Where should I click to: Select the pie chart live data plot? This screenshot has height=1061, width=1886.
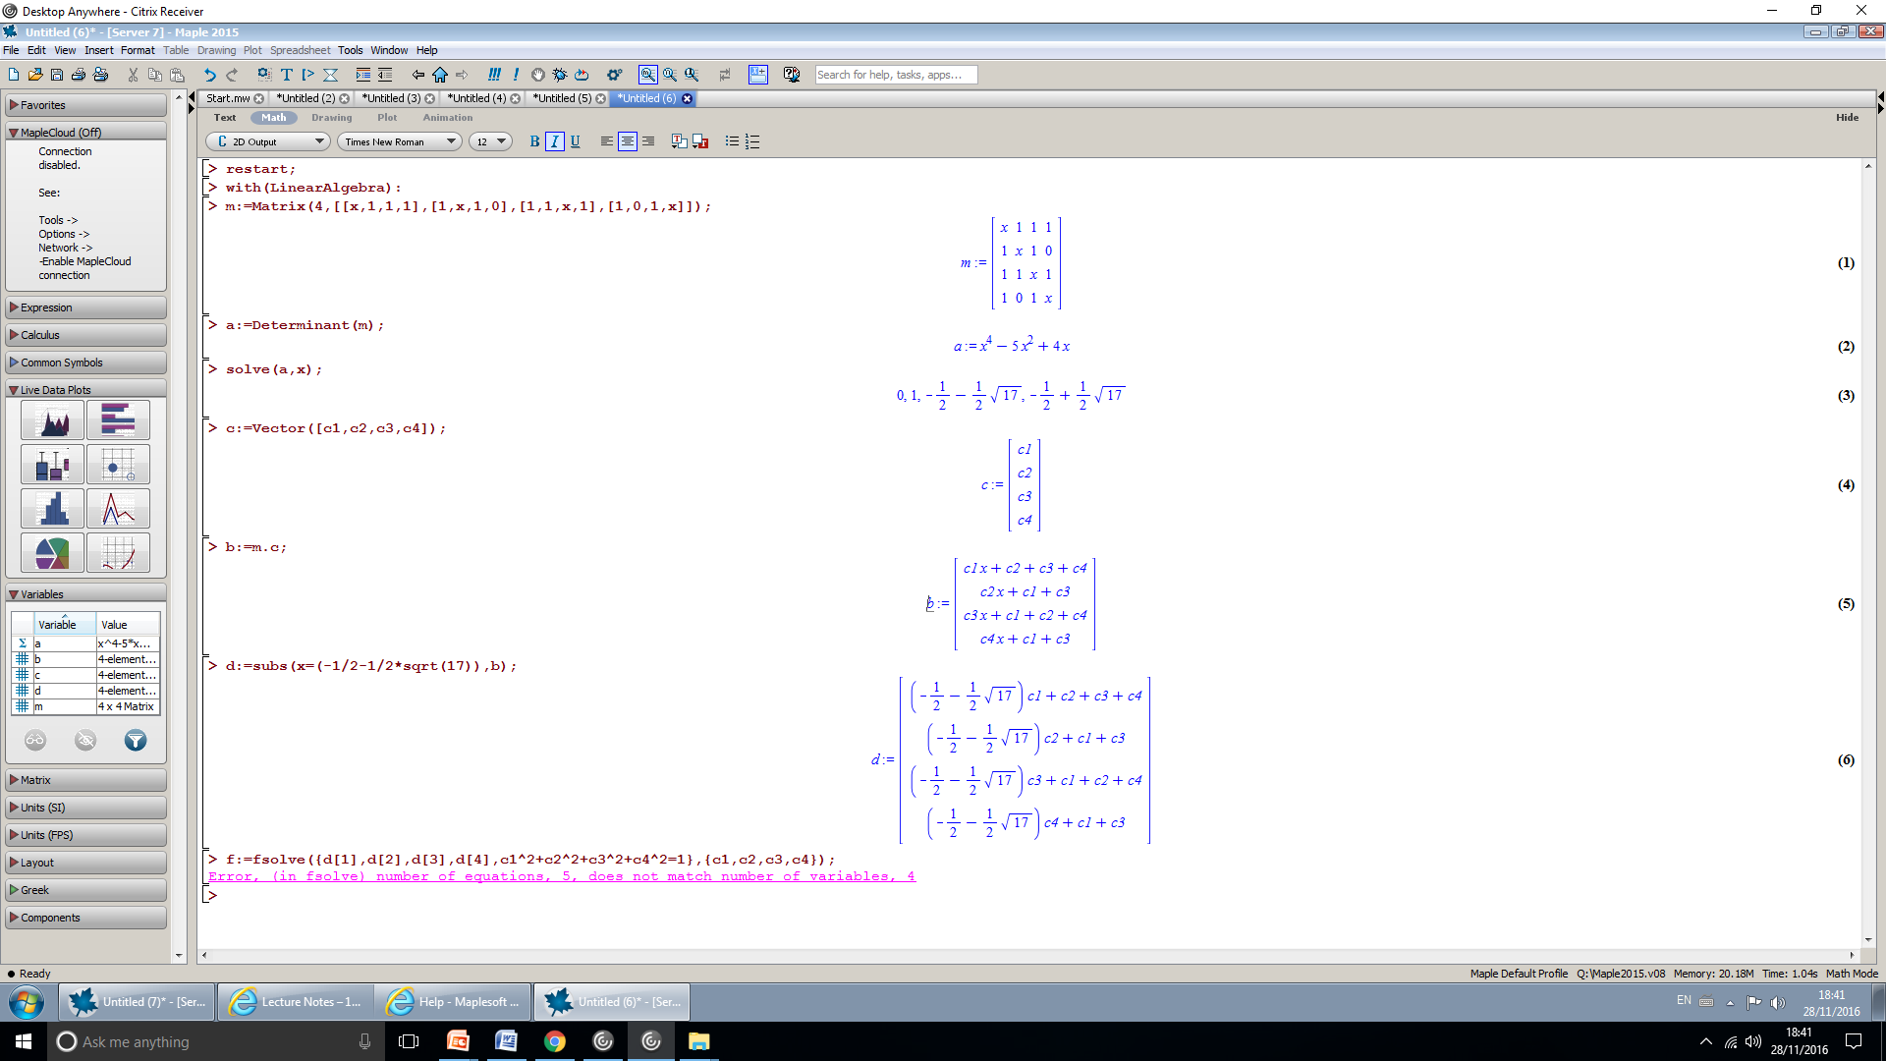coord(52,553)
